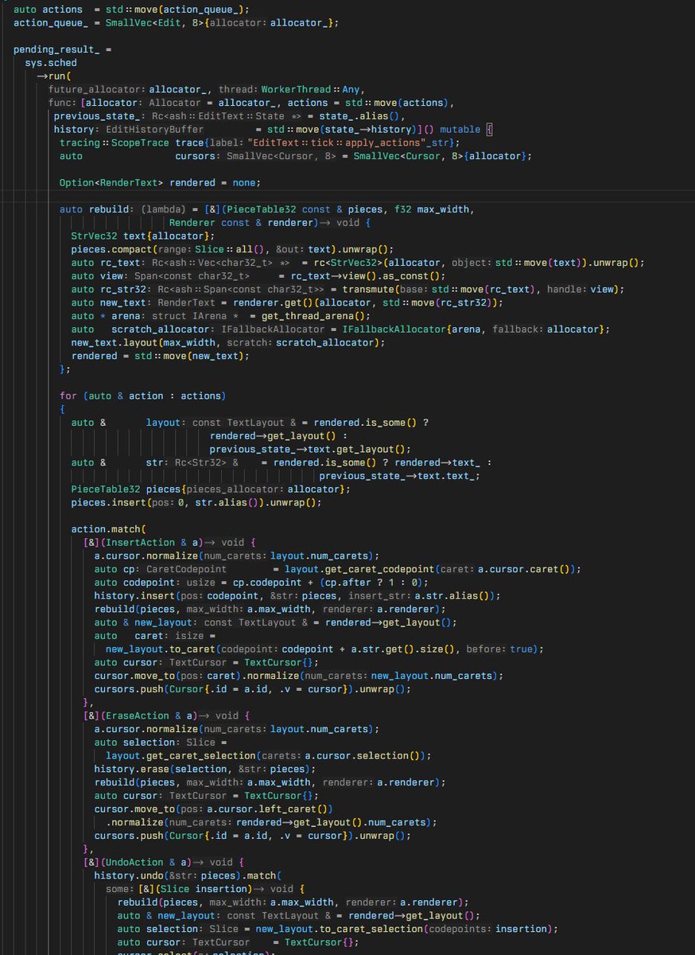
Task: Click the 'auto cp: CaretCodepoint' line
Action: click(x=338, y=569)
